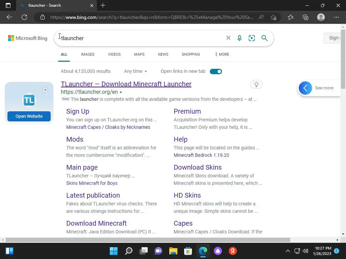346x259 pixels.
Task: Click the site lock icon
Action: click(43, 17)
